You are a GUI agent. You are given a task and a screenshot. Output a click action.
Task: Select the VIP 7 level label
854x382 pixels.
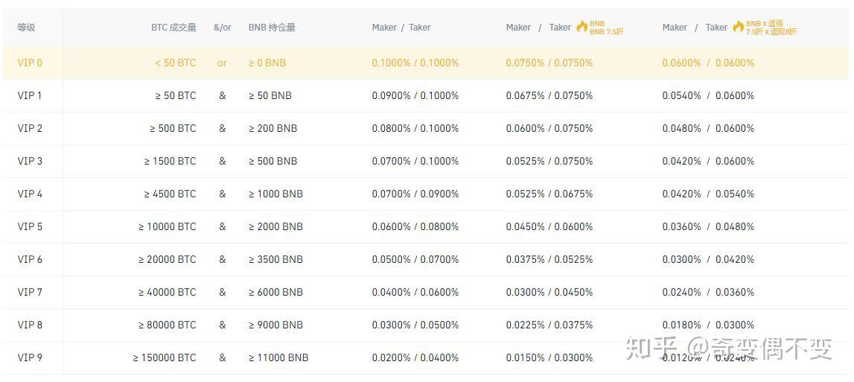pyautogui.click(x=30, y=292)
